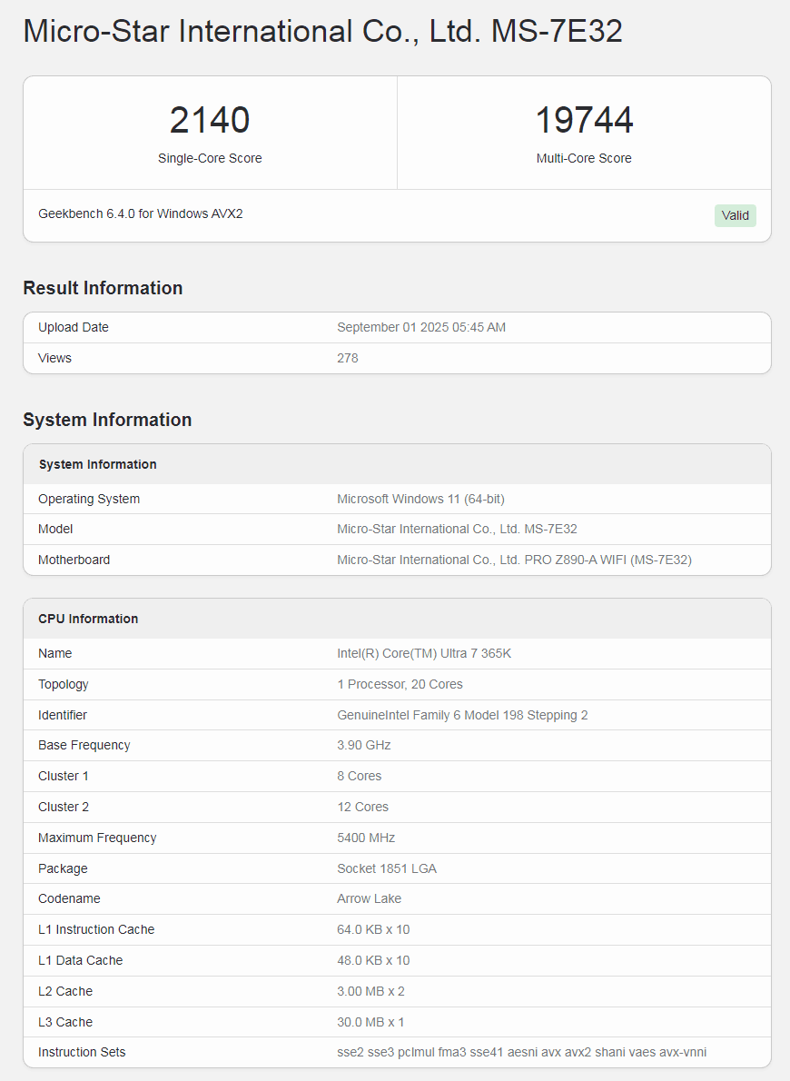Image resolution: width=790 pixels, height=1081 pixels.
Task: Select the page title heading MS-7E32
Action: 322,31
